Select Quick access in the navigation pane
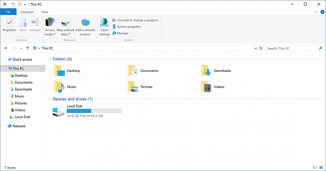Viewport: 326px width, 171px height. 20,59
